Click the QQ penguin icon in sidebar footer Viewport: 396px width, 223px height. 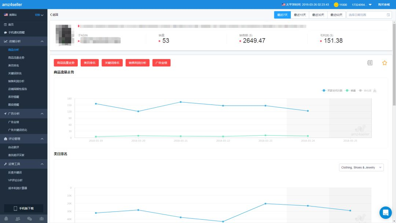click(x=7, y=219)
